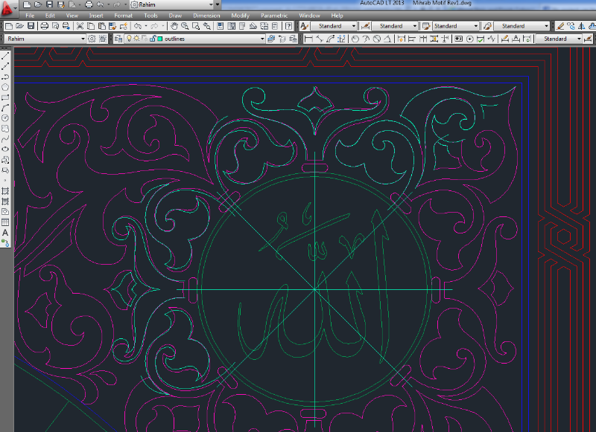Screen dimensions: 596x432
Task: Select the Line tool in Draw toolbar
Action: click(x=5, y=56)
